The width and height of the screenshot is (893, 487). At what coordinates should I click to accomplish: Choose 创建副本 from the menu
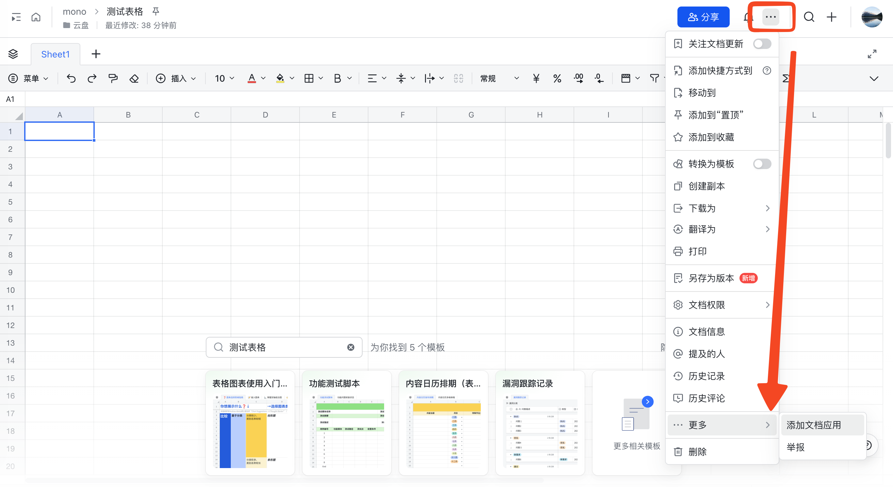point(706,186)
